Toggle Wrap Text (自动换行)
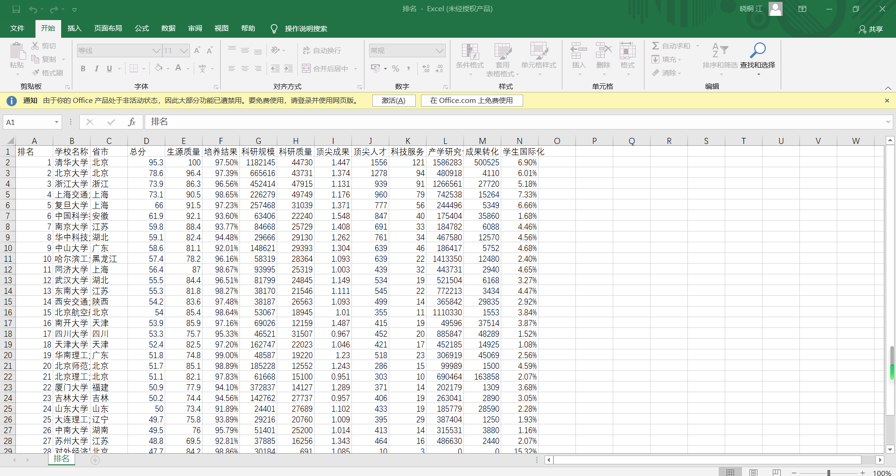 pyautogui.click(x=322, y=50)
